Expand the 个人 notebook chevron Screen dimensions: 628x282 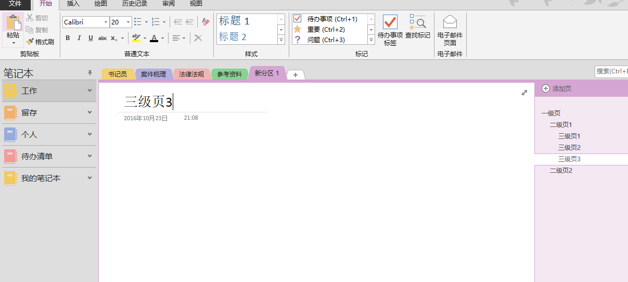pos(89,134)
